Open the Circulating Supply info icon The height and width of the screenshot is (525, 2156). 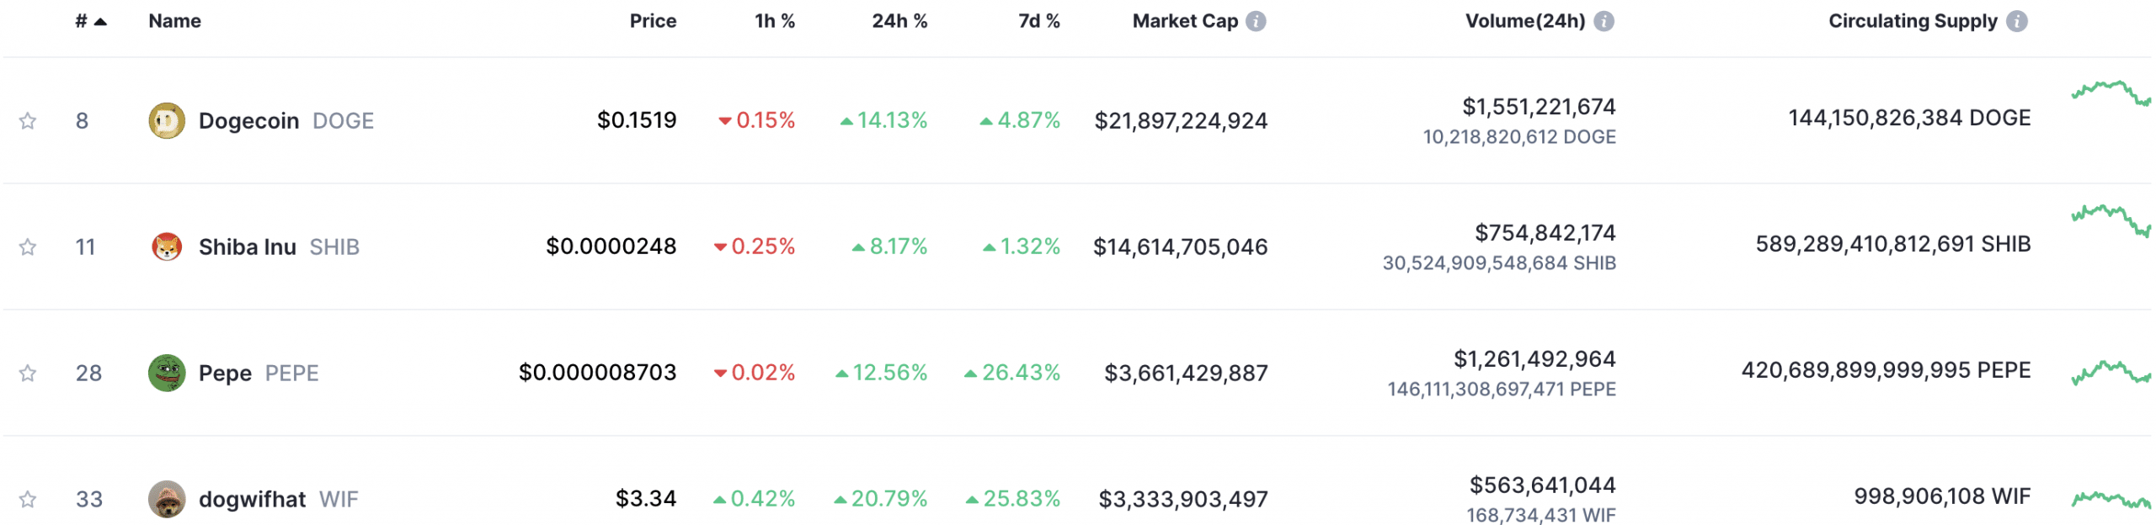pos(2017,21)
